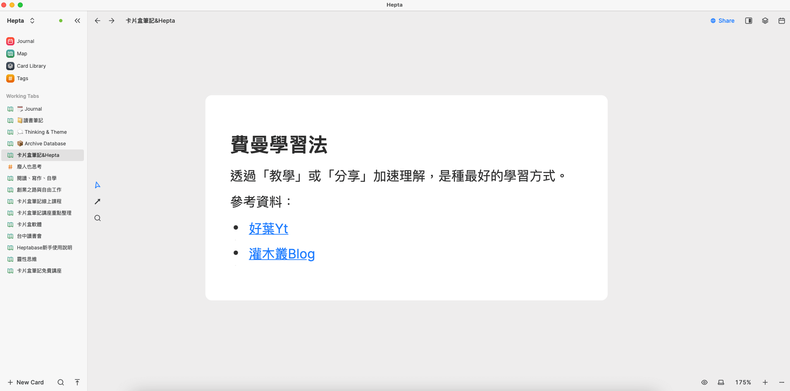Select the pointer tool on the canvas toolbar
This screenshot has height=391, width=790.
97,185
